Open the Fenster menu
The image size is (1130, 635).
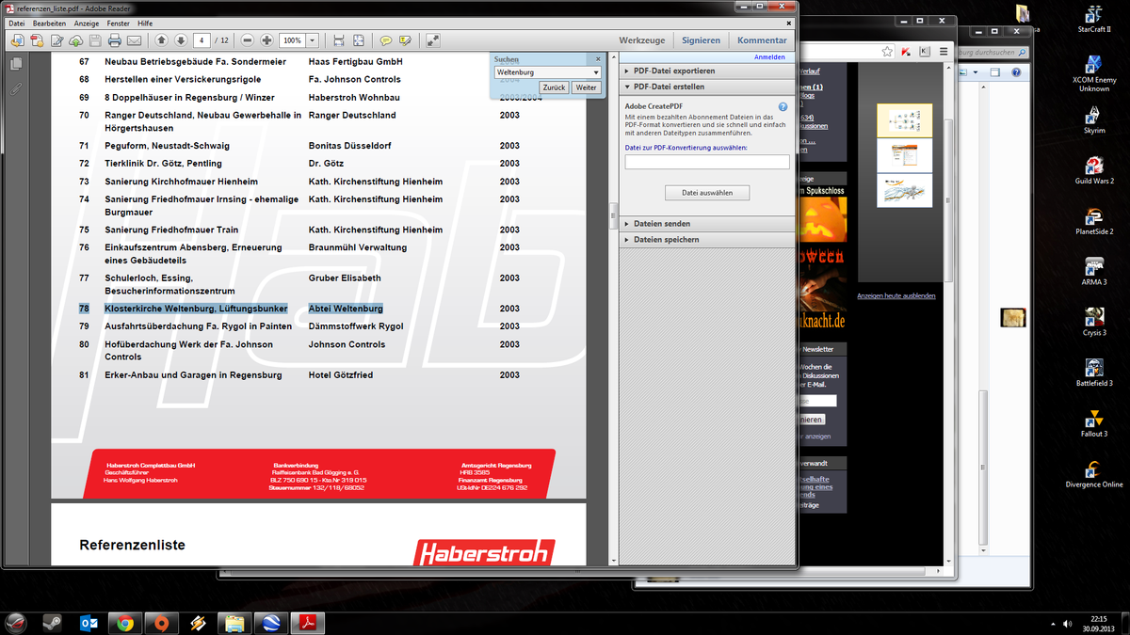[x=119, y=23]
